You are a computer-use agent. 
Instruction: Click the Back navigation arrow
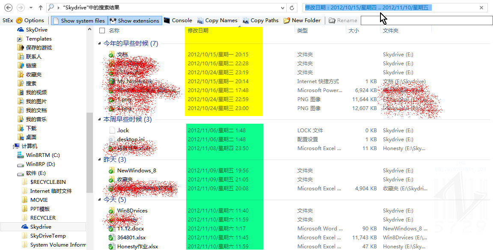[x=9, y=8]
